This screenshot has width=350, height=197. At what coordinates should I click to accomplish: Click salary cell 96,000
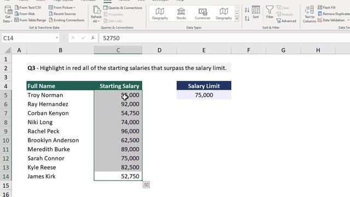click(x=118, y=131)
